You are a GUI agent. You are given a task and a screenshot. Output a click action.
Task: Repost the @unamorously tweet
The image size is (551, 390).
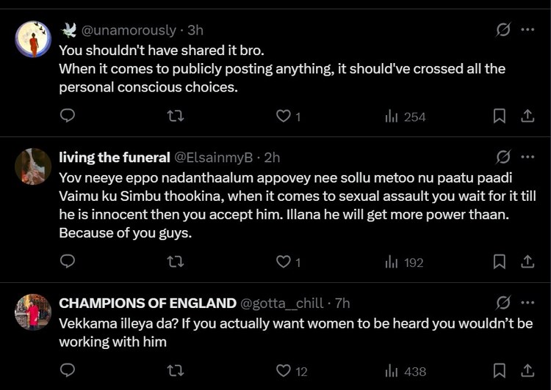(x=176, y=116)
